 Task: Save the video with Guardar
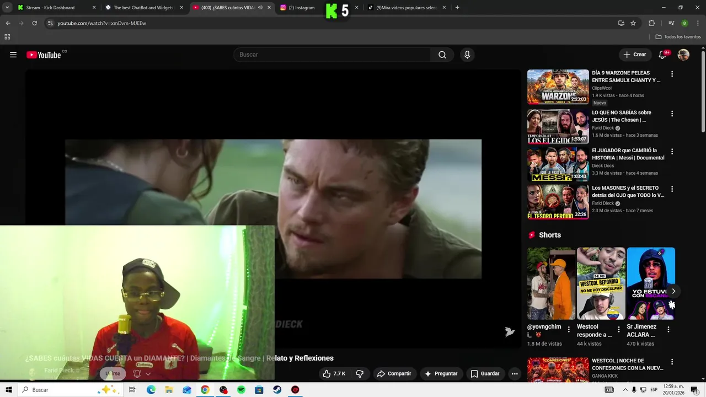pos(485,373)
